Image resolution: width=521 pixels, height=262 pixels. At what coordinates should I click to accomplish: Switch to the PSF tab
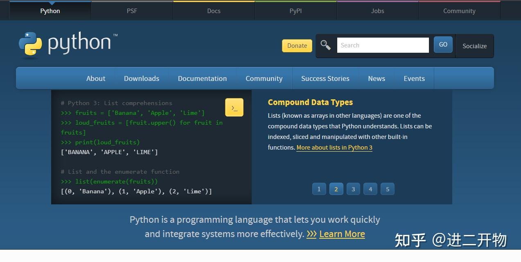(x=132, y=11)
